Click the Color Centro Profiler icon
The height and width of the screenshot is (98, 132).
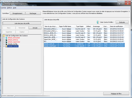[98, 22]
